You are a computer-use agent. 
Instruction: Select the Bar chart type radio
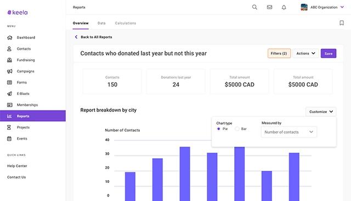(x=237, y=129)
